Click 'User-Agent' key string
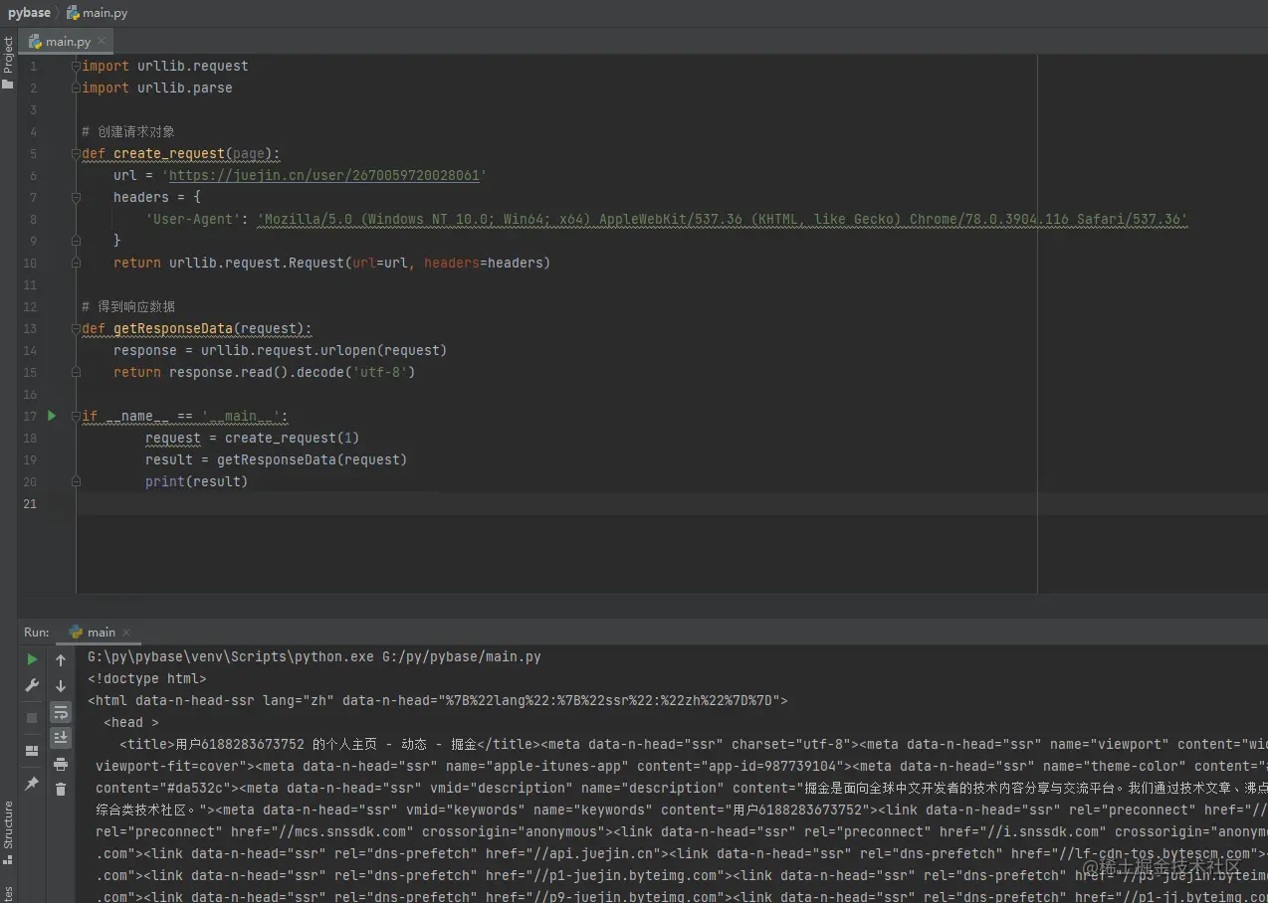Image resolution: width=1268 pixels, height=903 pixels. [193, 219]
